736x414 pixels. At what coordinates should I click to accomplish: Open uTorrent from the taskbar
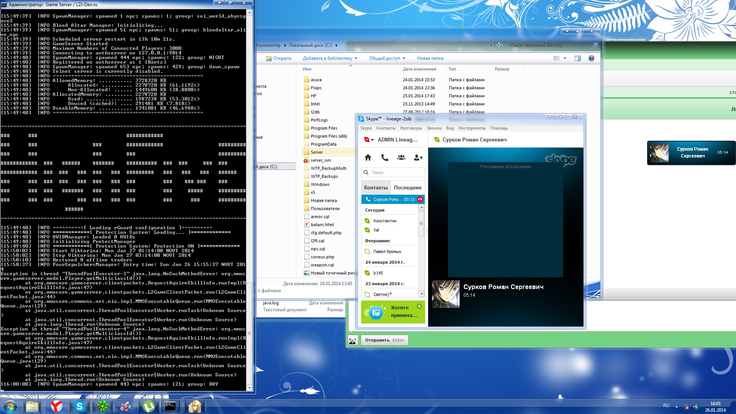148,406
